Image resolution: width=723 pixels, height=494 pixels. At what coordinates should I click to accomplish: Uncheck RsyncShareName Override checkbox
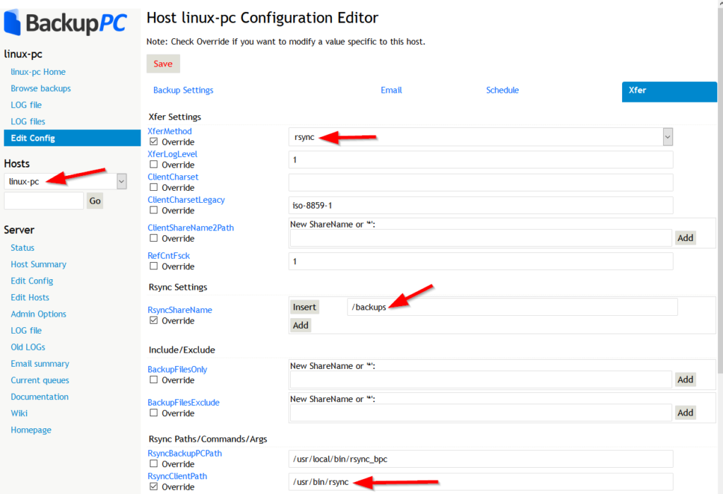153,320
